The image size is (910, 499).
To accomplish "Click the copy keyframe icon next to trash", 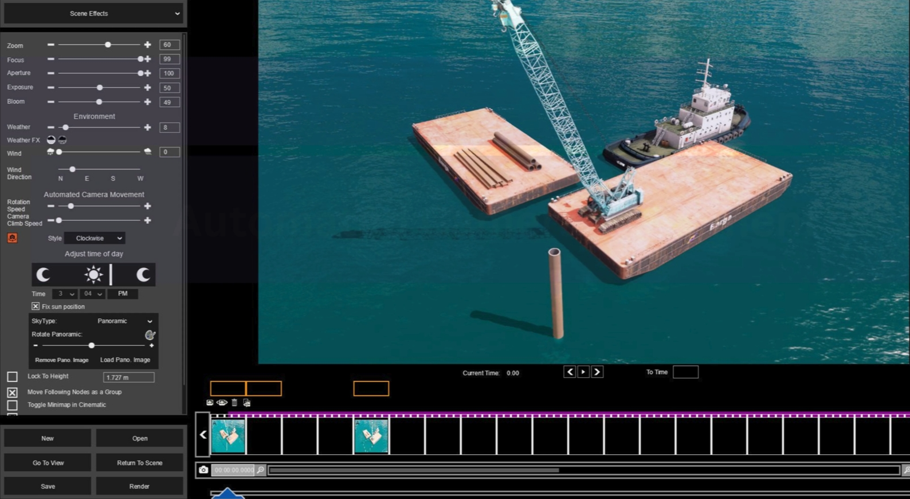I will [x=246, y=403].
